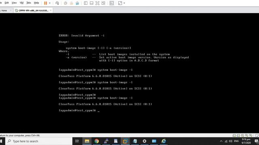The image size is (259, 145).
Task: Toggle the library sidebar view icon
Action: pyautogui.click(x=85, y=3)
